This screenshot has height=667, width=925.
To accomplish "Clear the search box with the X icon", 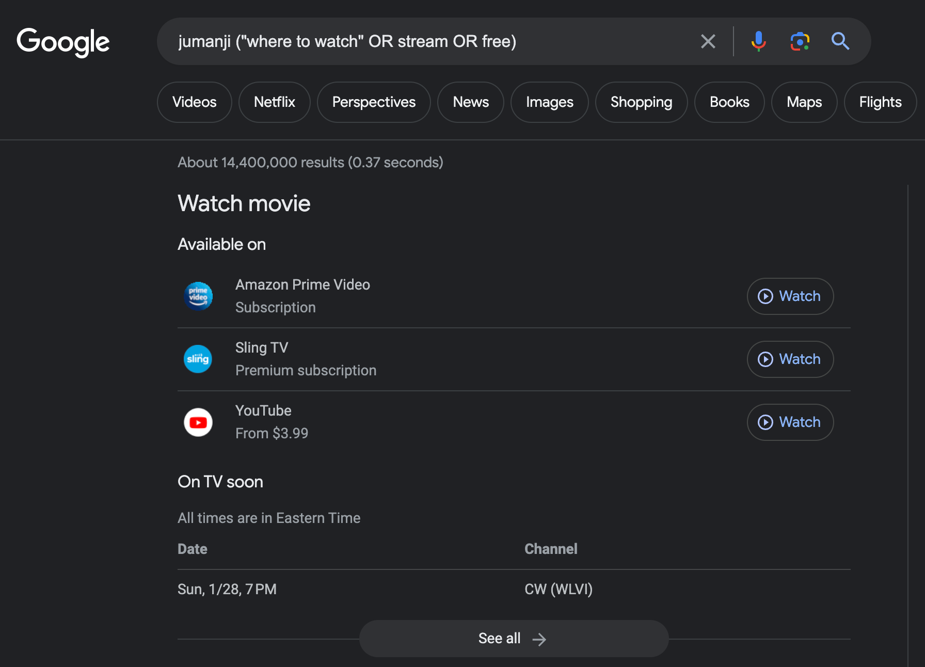I will (708, 41).
